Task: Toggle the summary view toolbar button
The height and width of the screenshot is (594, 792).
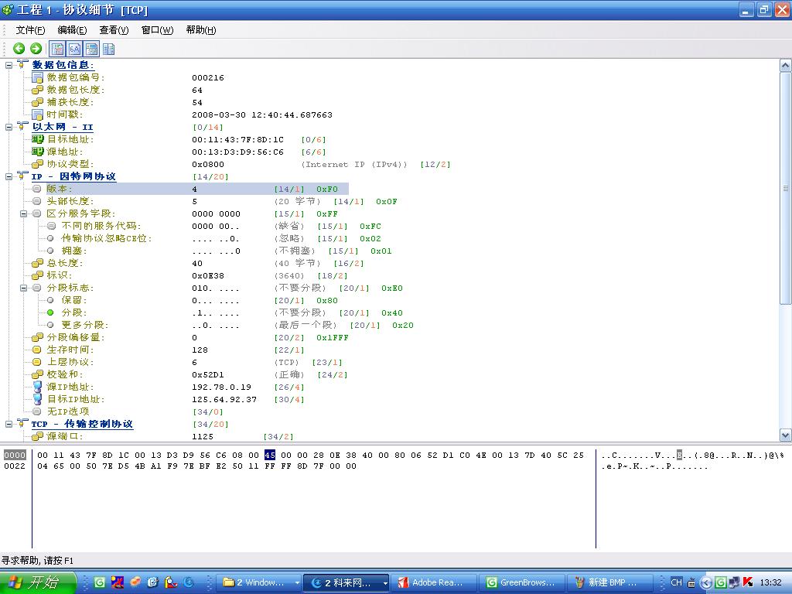Action: (x=90, y=48)
